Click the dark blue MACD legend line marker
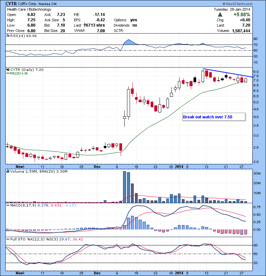The height and width of the screenshot is (276, 266). pyautogui.click(x=8, y=205)
